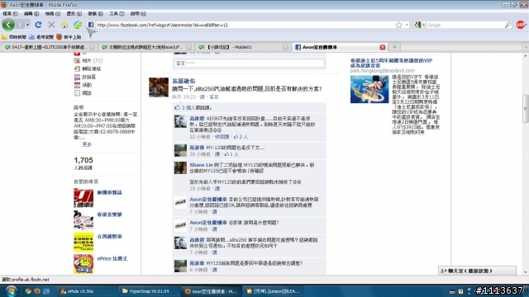This screenshot has height=297, width=529.
Task: Open the yellow off-road page thumbnail
Action: [83, 242]
